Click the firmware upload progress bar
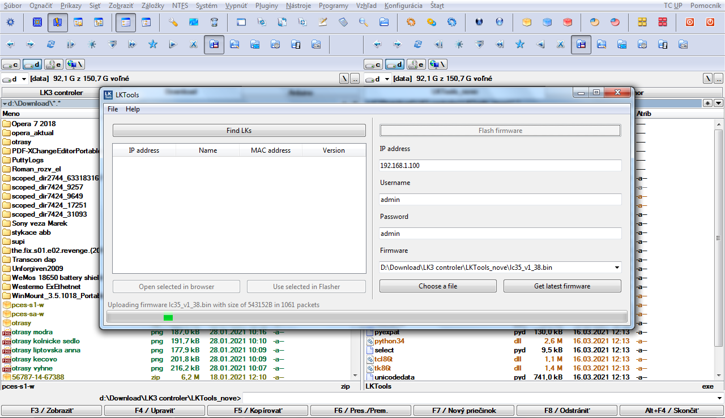Screen dimensions: 725x418 click(x=366, y=317)
